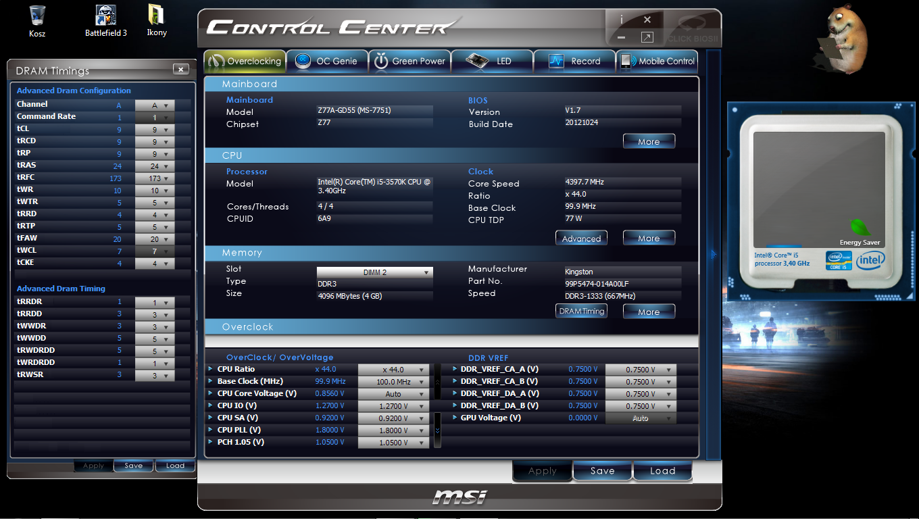Viewport: 919px width, 519px height.
Task: Open the info 'i' icon in Control Center
Action: click(622, 20)
